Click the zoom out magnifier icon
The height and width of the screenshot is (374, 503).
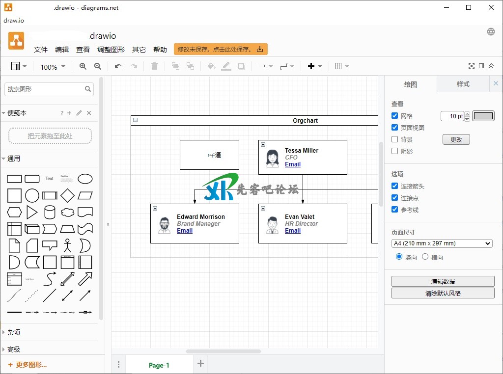(x=98, y=66)
